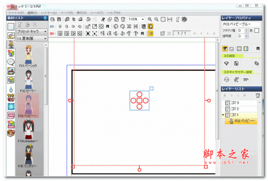
Task: Click the speech balloon icon in left sidebar
Action: [10, 62]
